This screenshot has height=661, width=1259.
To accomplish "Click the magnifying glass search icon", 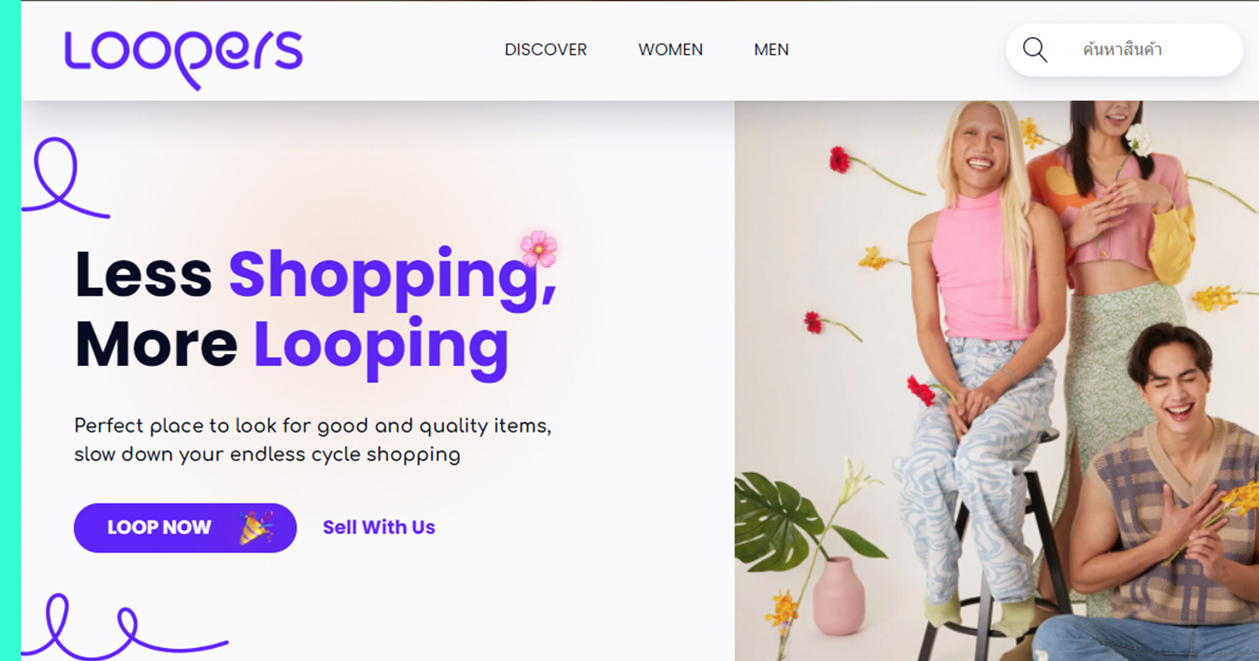I will click(x=1035, y=50).
